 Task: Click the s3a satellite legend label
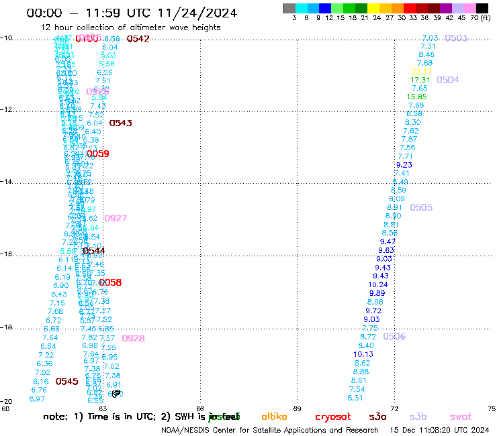coord(378,417)
